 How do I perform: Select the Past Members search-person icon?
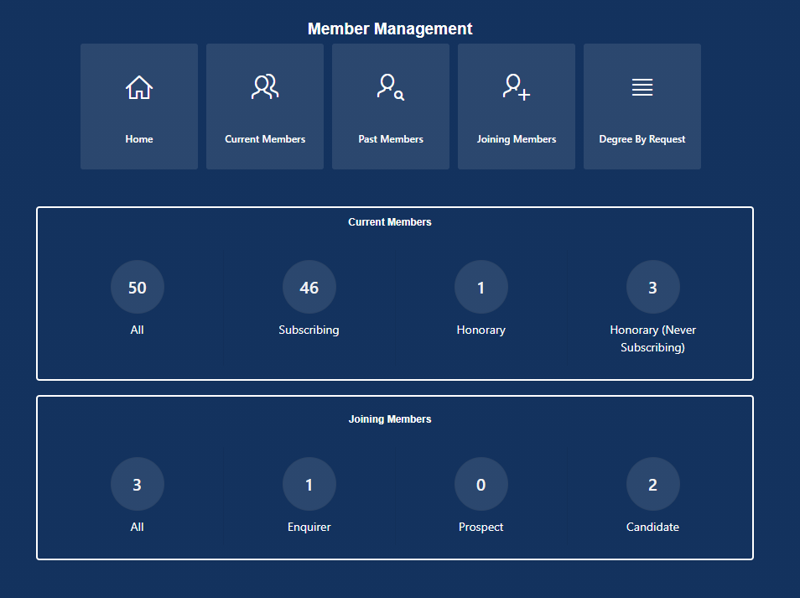coord(391,87)
